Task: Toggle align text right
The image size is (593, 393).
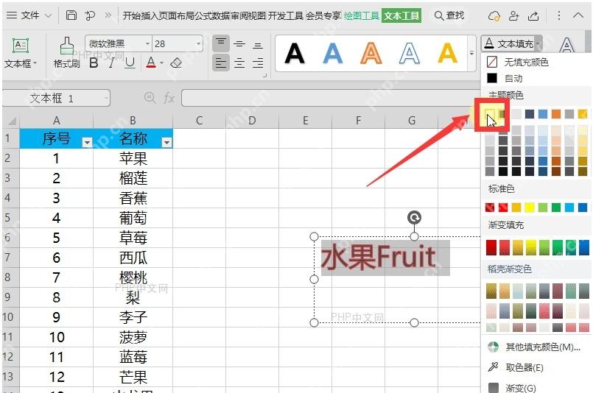Action: click(258, 63)
